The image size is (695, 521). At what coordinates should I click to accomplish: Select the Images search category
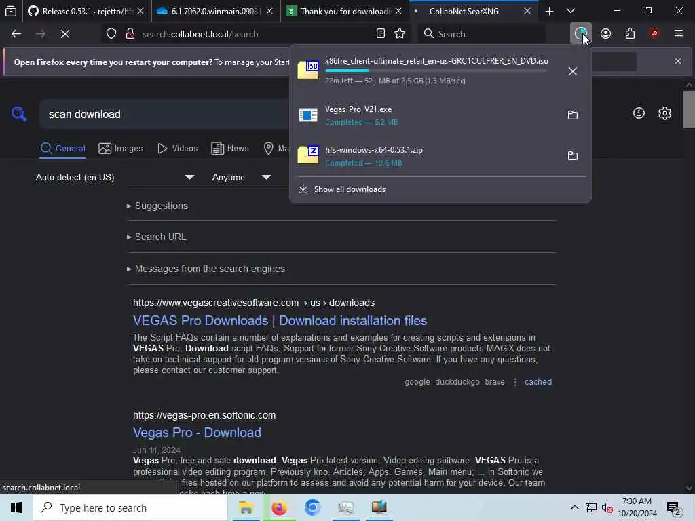coord(121,149)
